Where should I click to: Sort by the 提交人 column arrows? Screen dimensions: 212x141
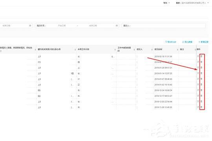(152, 50)
